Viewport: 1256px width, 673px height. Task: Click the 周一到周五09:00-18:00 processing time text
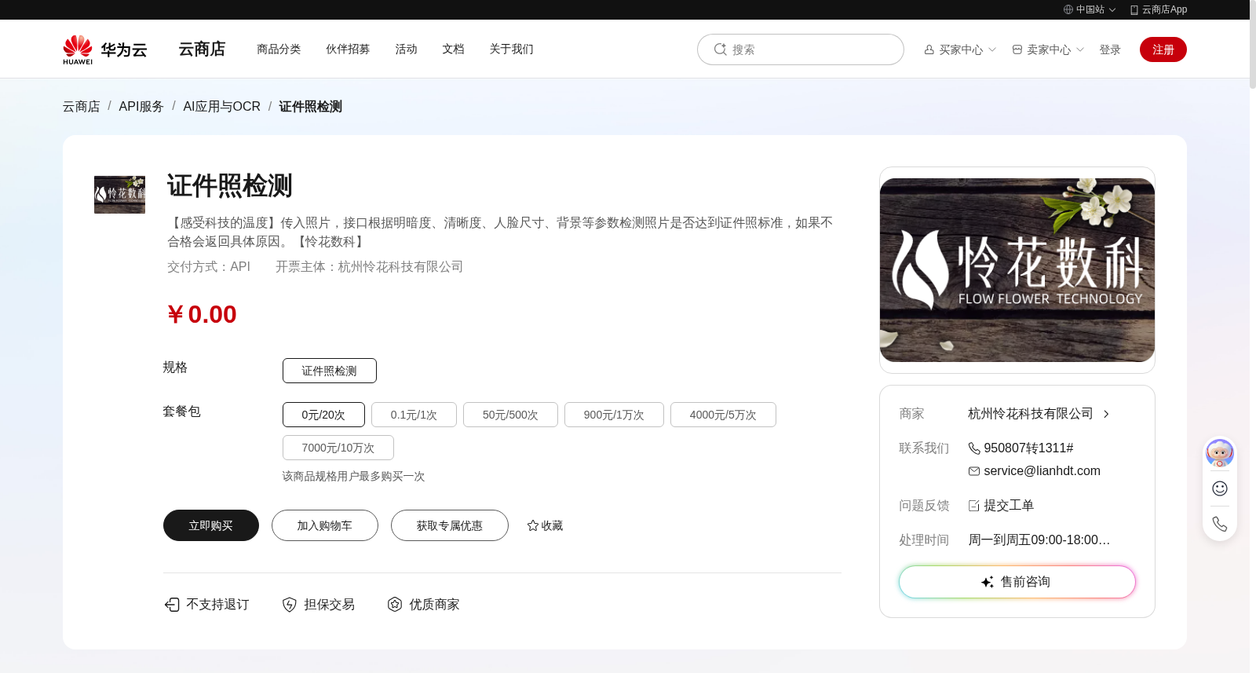[1039, 540]
